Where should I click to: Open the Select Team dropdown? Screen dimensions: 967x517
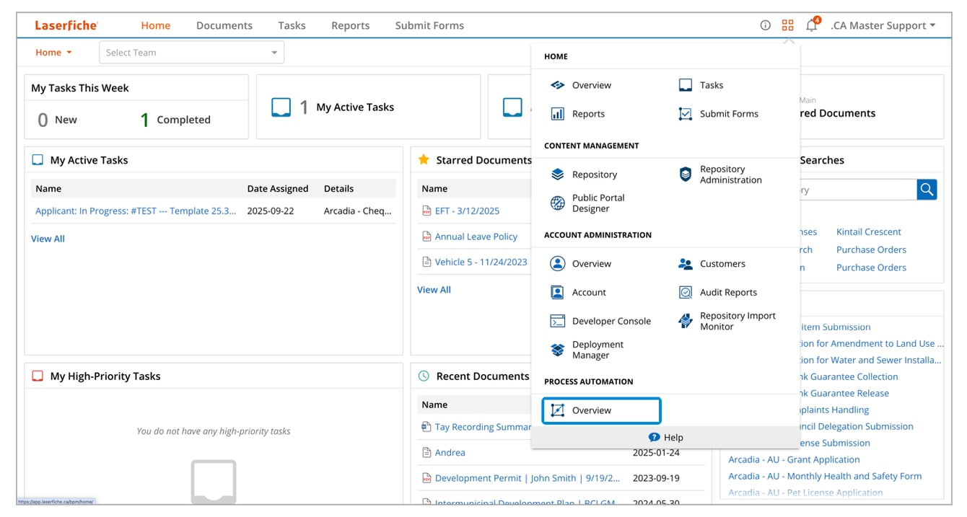[x=191, y=53]
